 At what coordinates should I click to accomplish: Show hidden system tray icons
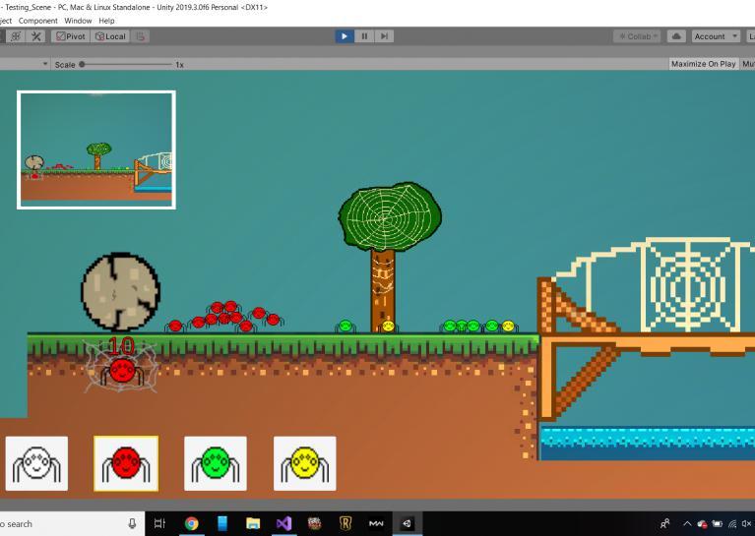click(687, 523)
